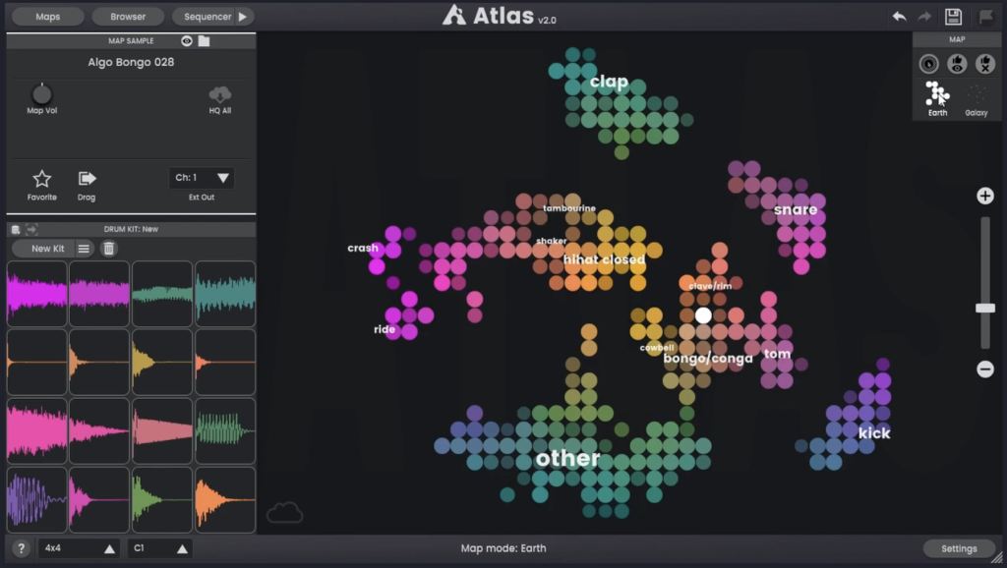Click the undo arrow in the title bar
The image size is (1007, 568).
(898, 16)
